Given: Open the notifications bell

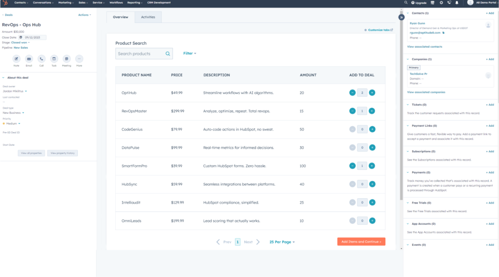Looking at the screenshot, I should click(457, 2).
